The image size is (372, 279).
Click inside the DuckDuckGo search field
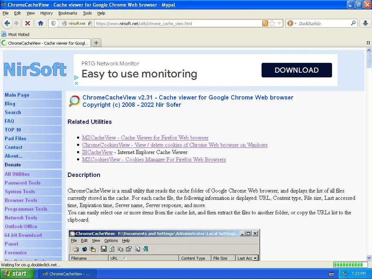tap(324, 24)
